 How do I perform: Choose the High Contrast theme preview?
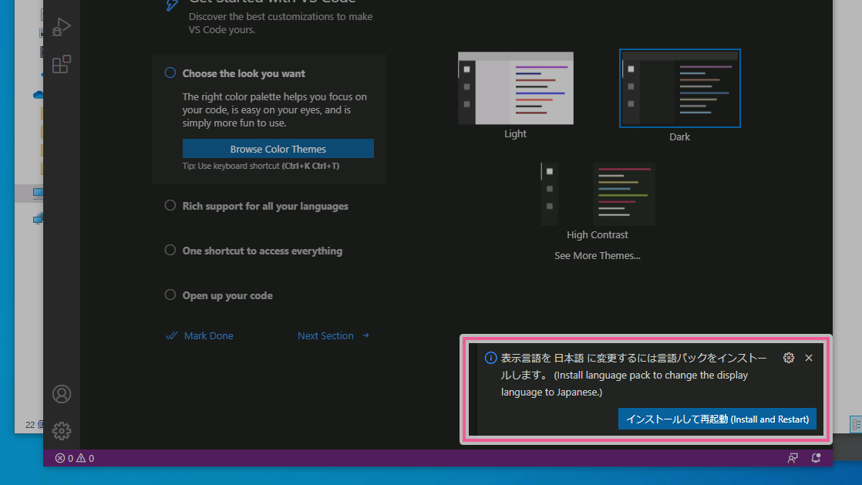point(598,194)
